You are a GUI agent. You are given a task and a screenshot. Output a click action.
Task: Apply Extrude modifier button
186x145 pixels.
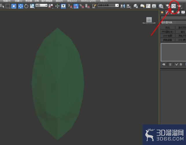pyautogui.click(x=167, y=28)
